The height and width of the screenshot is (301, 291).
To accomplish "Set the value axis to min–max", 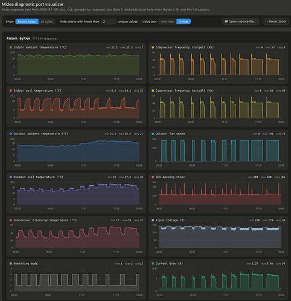I will click(167, 22).
